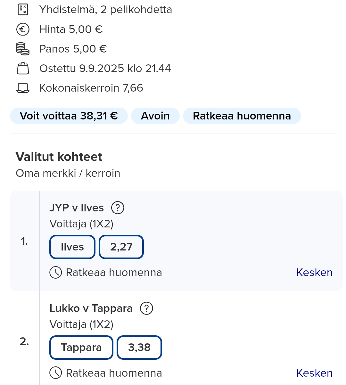Select the Ilves pick button

pyautogui.click(x=72, y=247)
